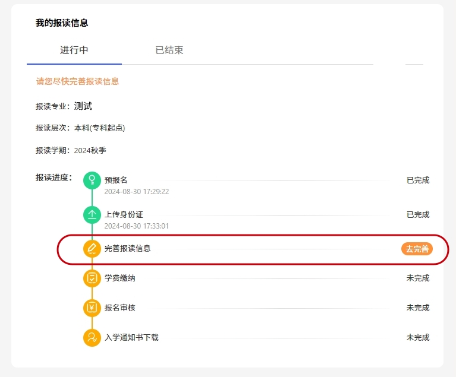Click the 已完成 status of 上传身份证
This screenshot has height=377, width=456.
(418, 215)
